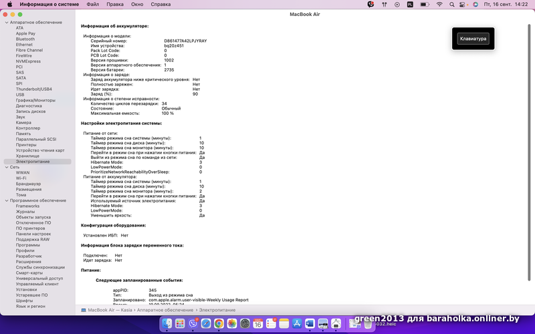Open the Справка menu
Screen dimensions: 535x334
[x=160, y=5]
